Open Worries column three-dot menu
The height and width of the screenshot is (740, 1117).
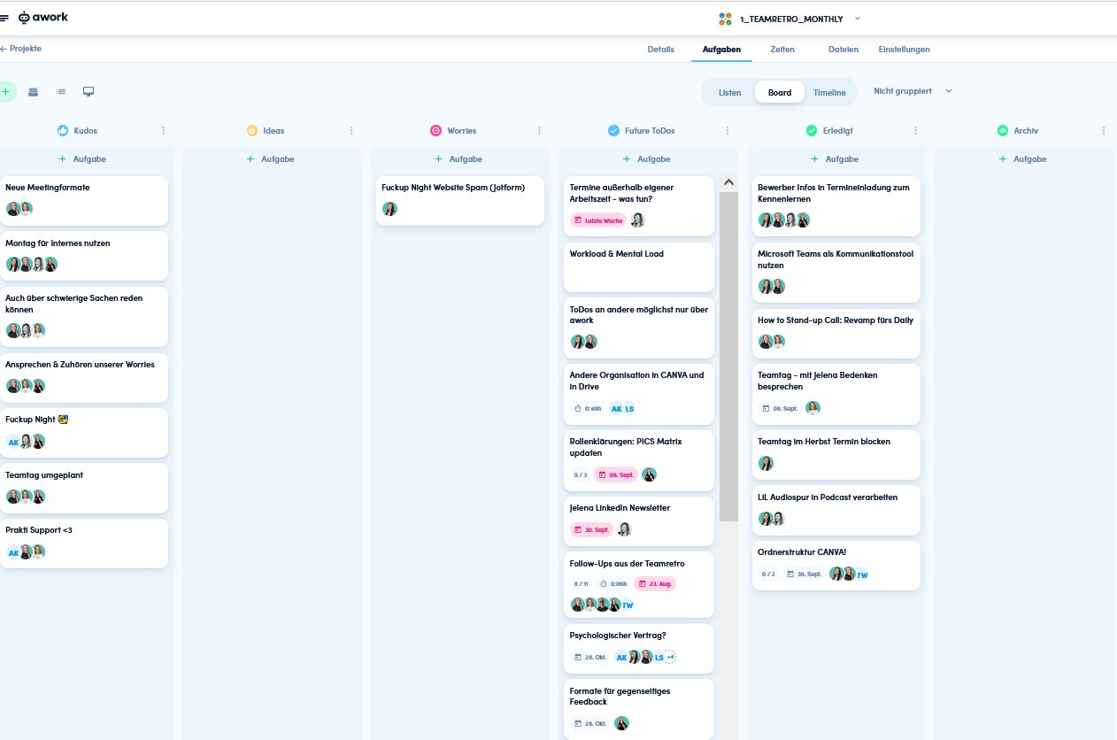tap(539, 130)
